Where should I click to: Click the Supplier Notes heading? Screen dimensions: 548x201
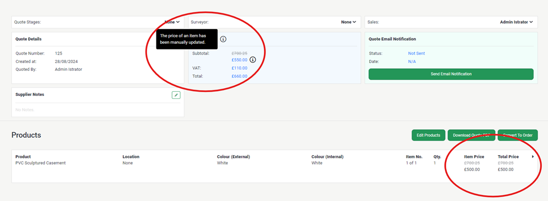tap(30, 94)
